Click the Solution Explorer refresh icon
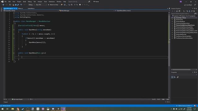Screen dimensions: 198x111 click(189, 11)
